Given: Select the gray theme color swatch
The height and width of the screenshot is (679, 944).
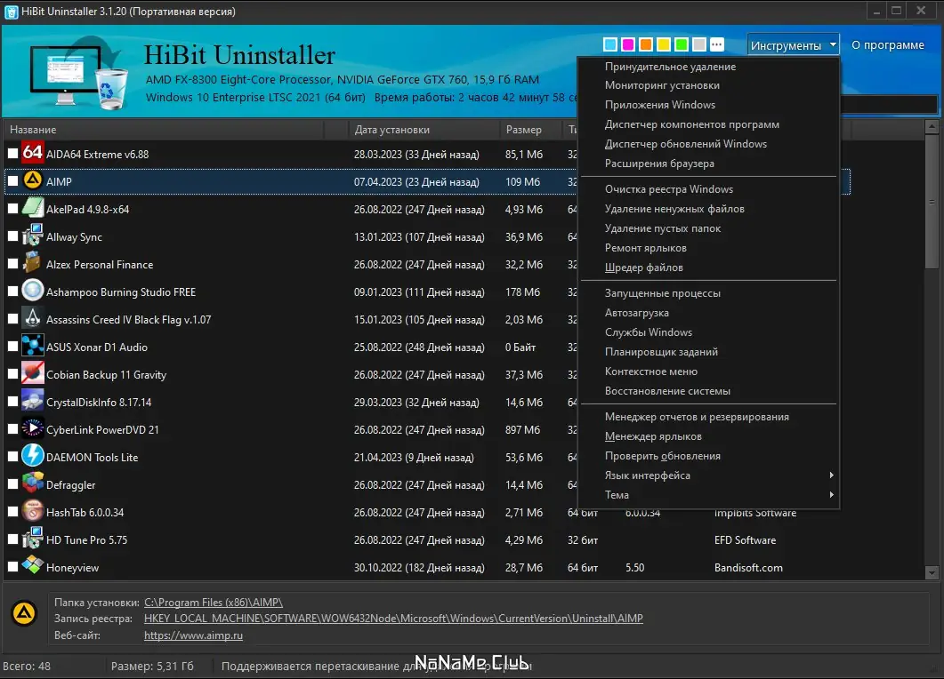Looking at the screenshot, I should pyautogui.click(x=699, y=44).
